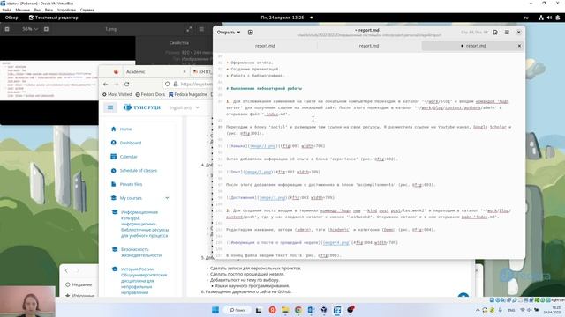This screenshot has width=565, height=317.
Task: Open the Информационная культура course link
Action: click(145, 224)
